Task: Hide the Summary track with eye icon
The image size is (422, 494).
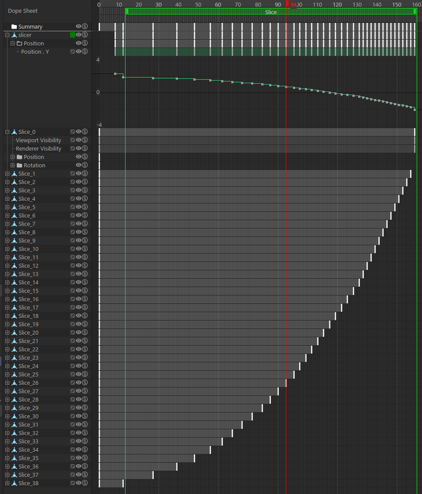Action: pyautogui.click(x=78, y=26)
